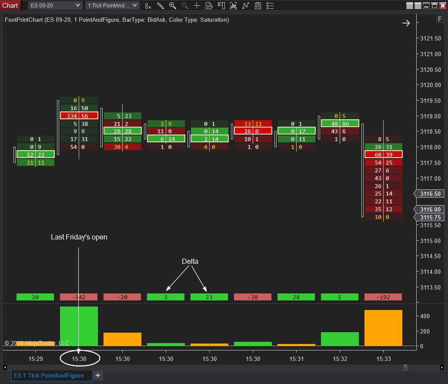This screenshot has height=384, width=448.
Task: Click the right arrow to go to latest bar
Action: click(406, 23)
